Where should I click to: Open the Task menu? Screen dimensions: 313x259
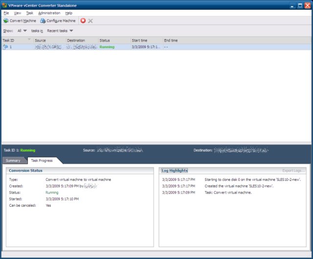tap(30, 13)
